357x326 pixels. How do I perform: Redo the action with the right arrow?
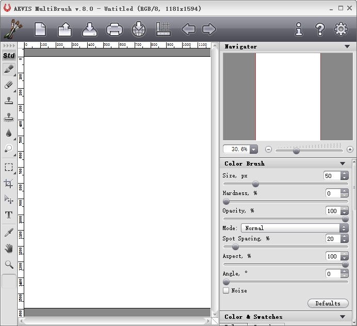click(x=209, y=29)
